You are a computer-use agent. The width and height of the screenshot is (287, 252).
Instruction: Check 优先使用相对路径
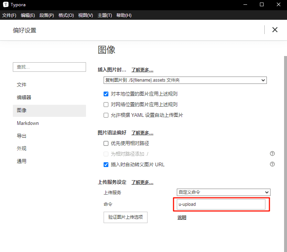point(106,144)
